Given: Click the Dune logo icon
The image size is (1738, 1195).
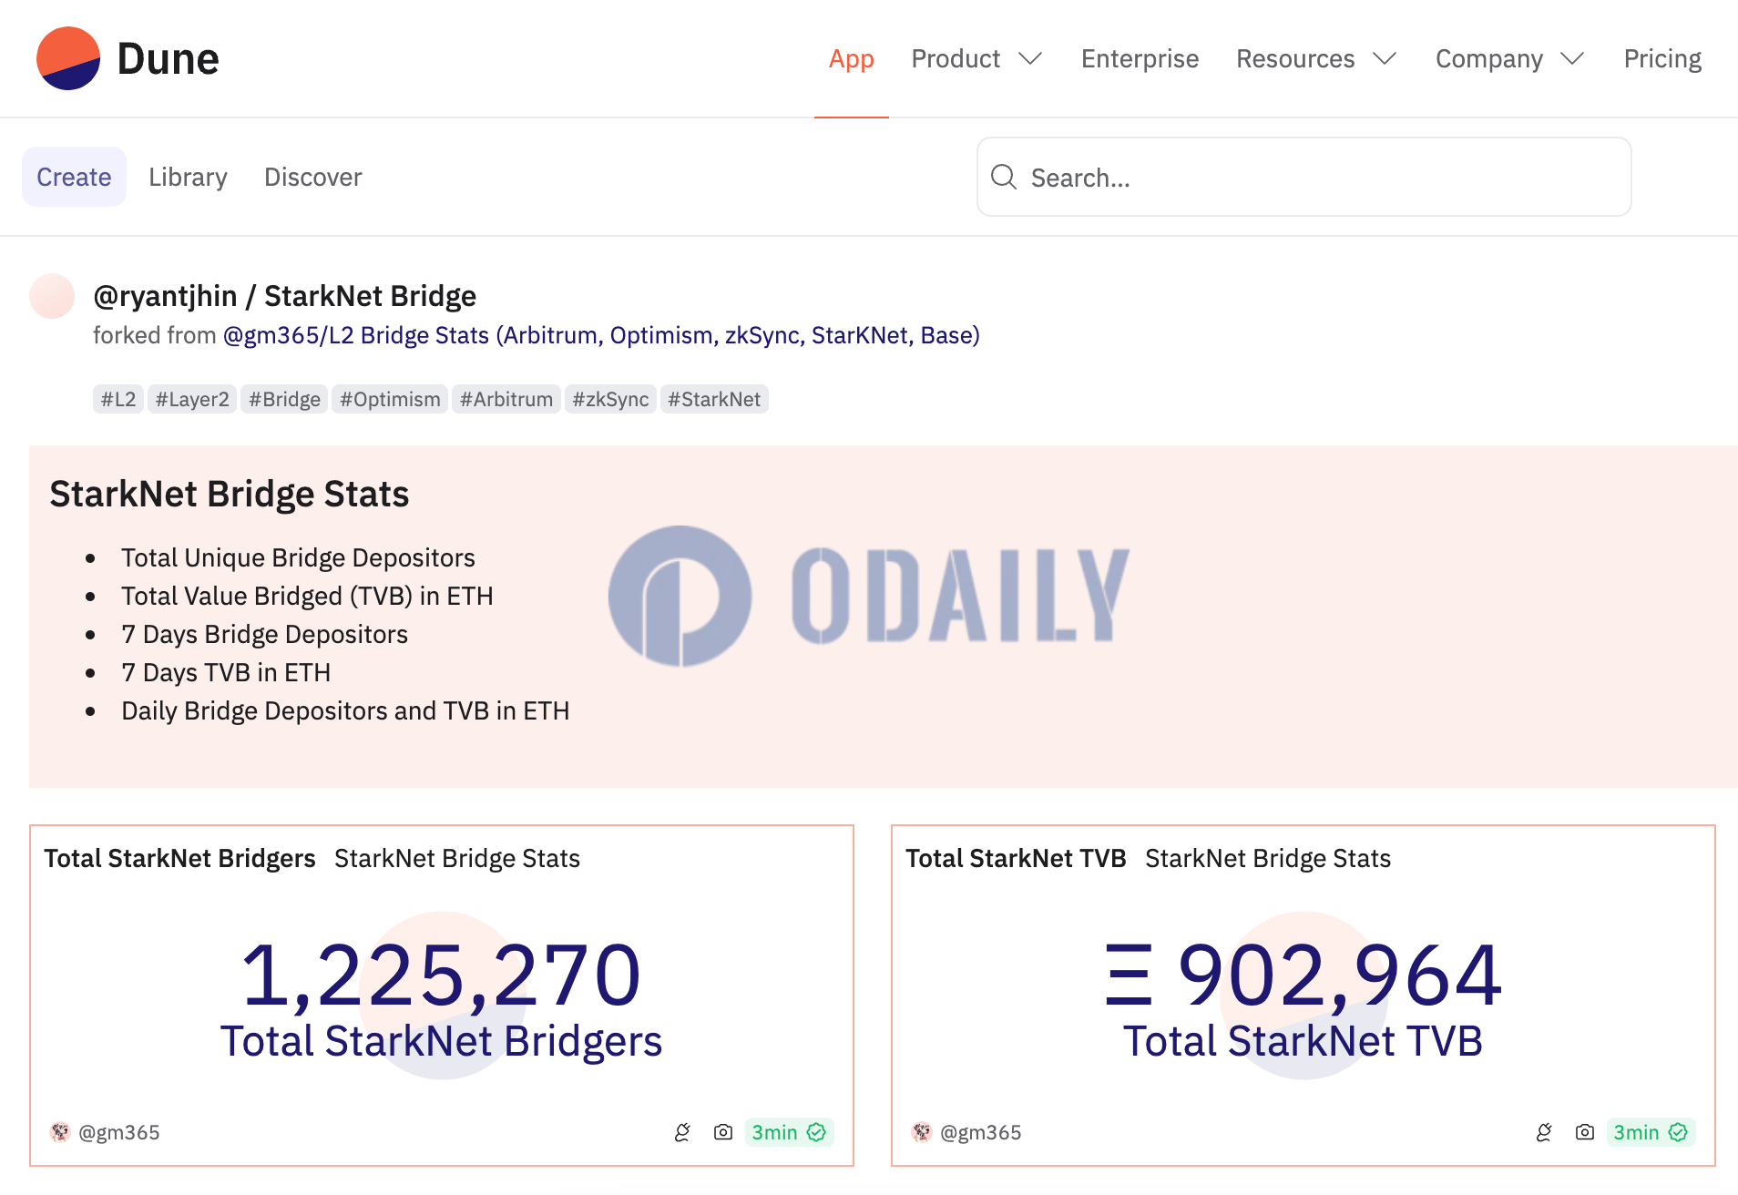Looking at the screenshot, I should 68,58.
